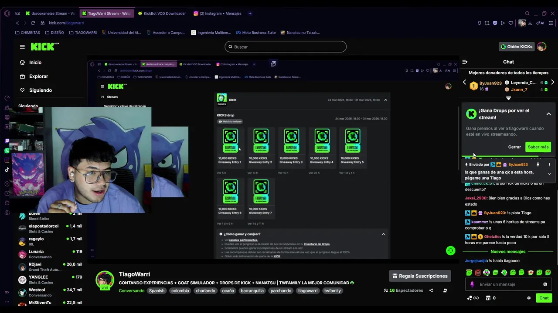Open TIAGOWARRI bookmarks folder
The width and height of the screenshot is (558, 313).
coord(82,33)
